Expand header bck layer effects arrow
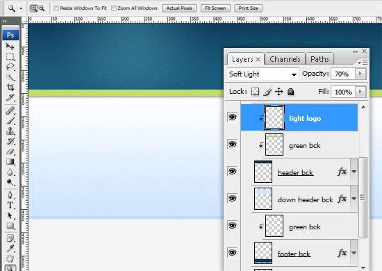Viewport: 382px width, 271px height. click(x=354, y=172)
